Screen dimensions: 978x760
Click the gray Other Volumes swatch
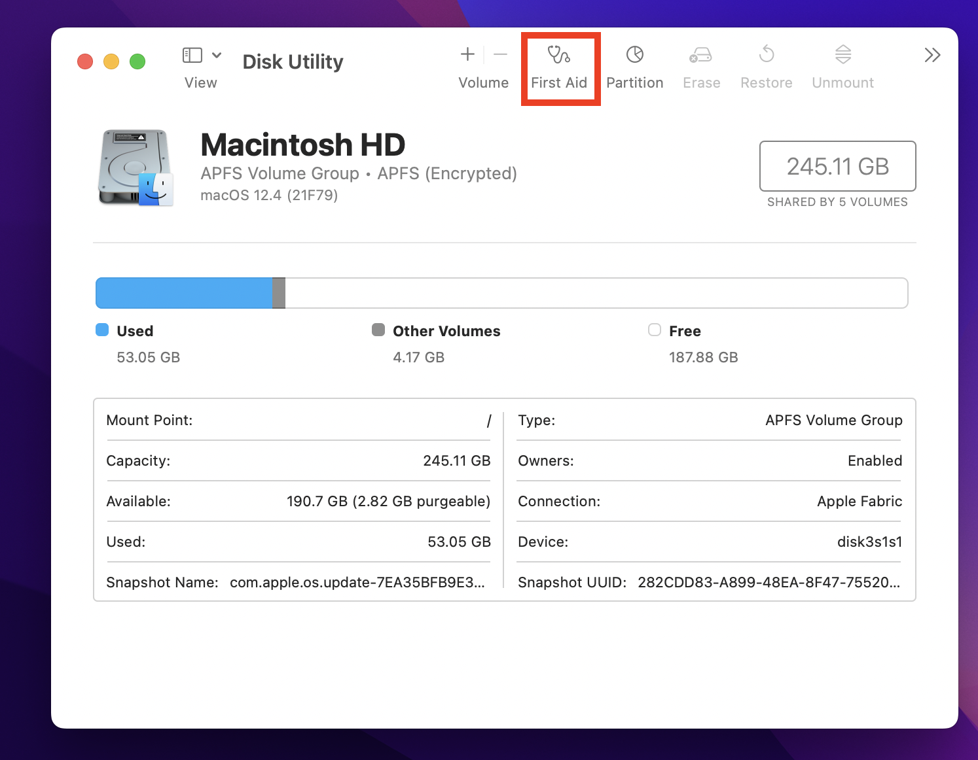pos(378,330)
